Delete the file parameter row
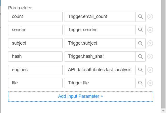 pos(150,83)
